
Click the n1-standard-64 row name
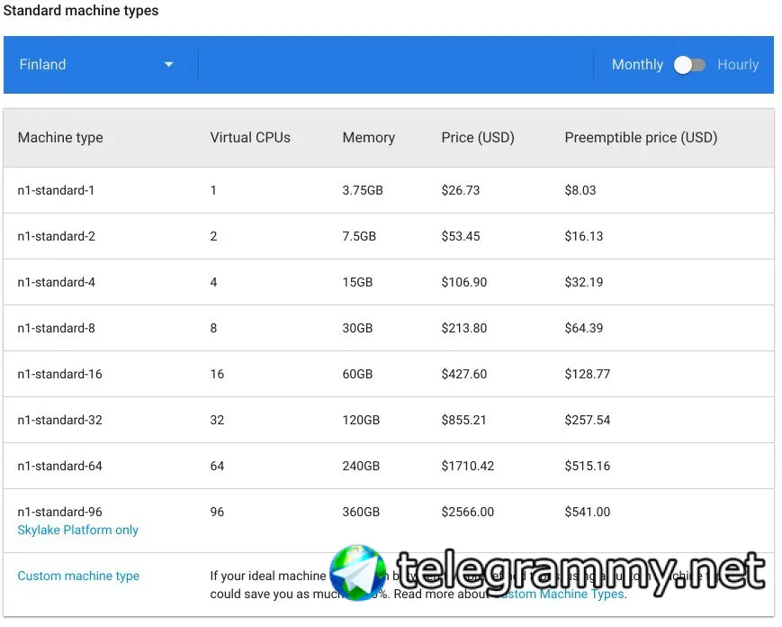tap(60, 466)
